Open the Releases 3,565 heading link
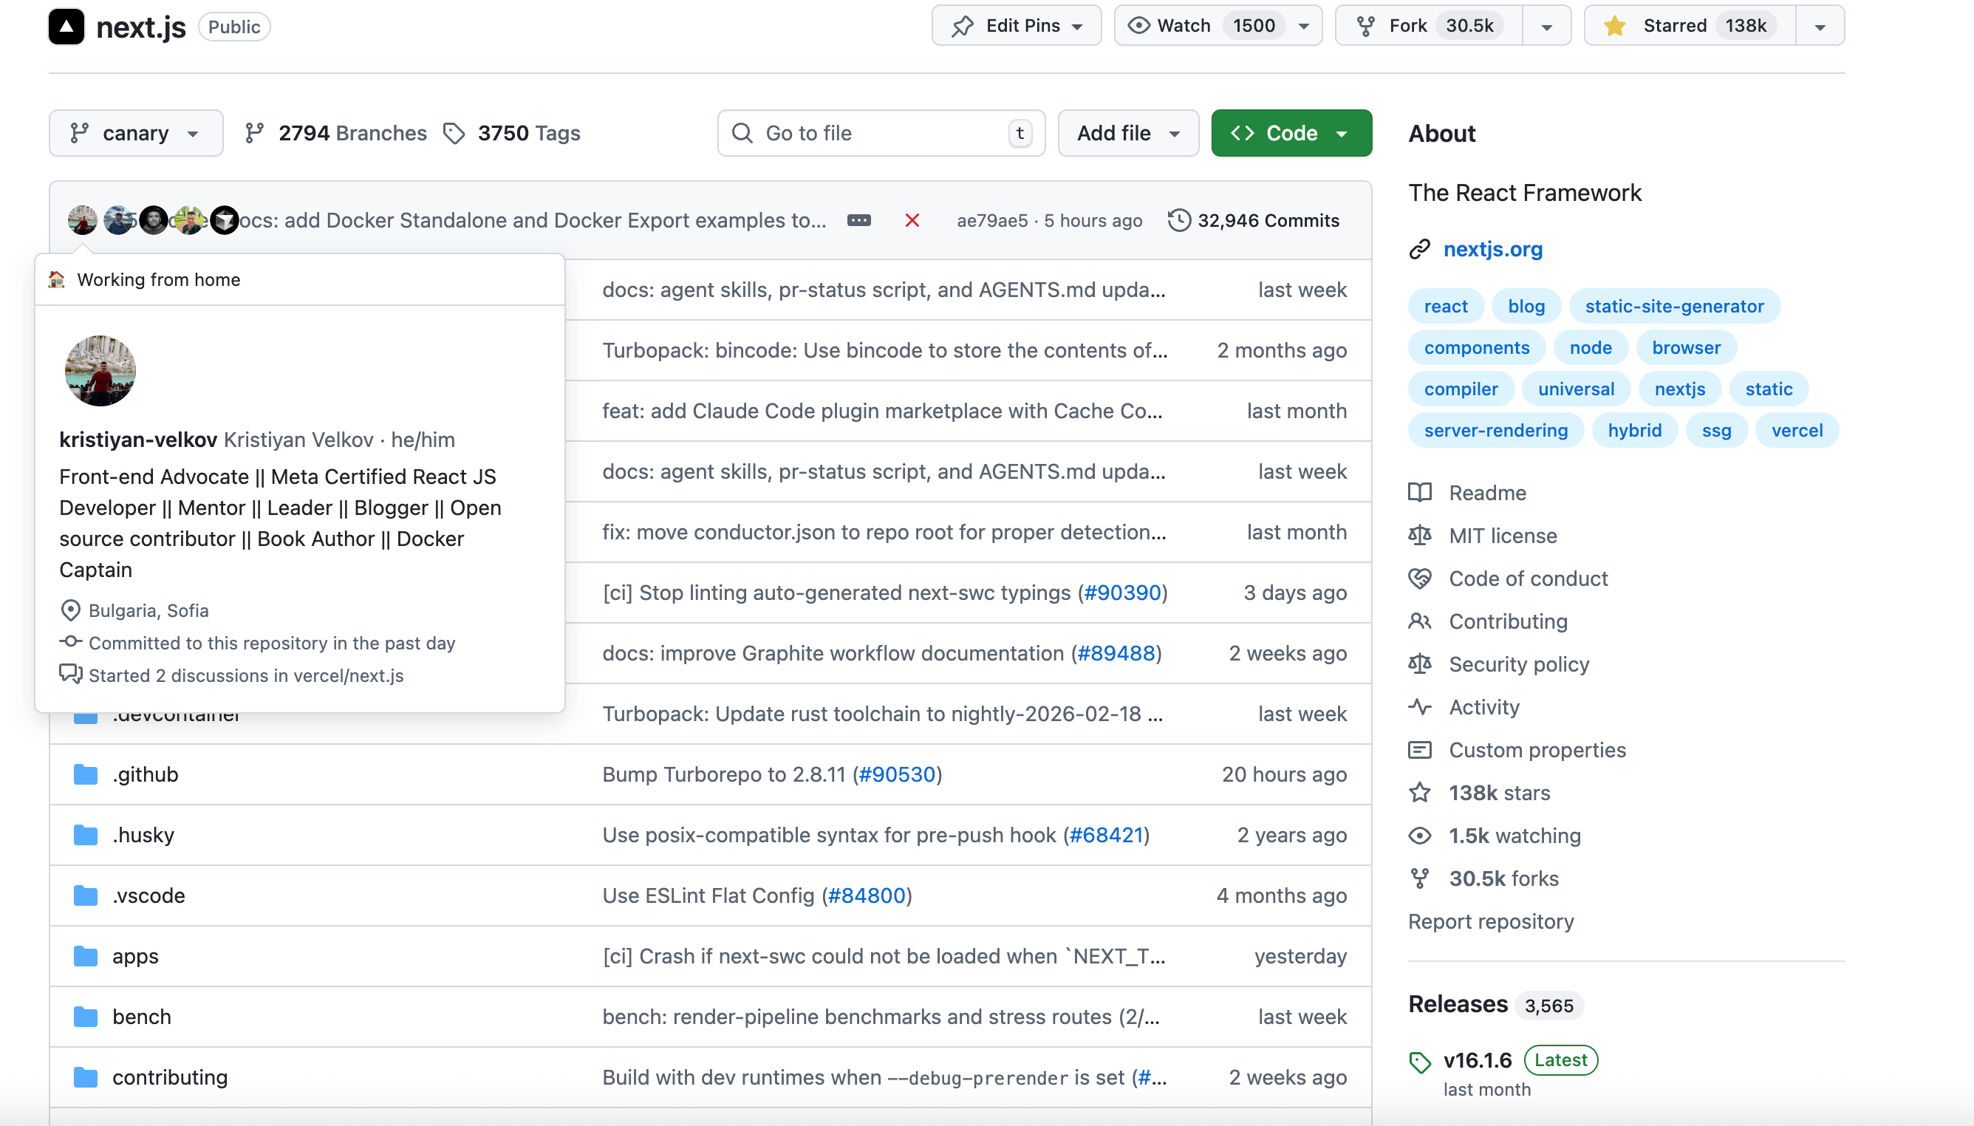Image resolution: width=1974 pixels, height=1126 pixels. [x=1495, y=1004]
